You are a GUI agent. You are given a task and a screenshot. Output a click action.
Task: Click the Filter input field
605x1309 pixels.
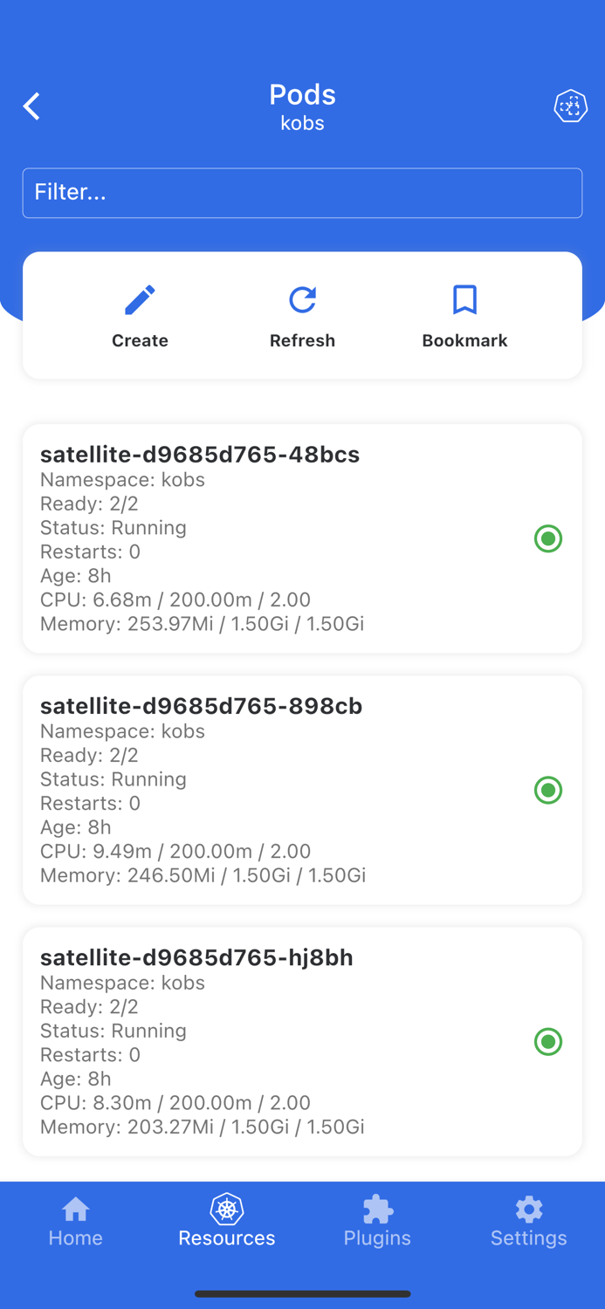click(x=302, y=193)
